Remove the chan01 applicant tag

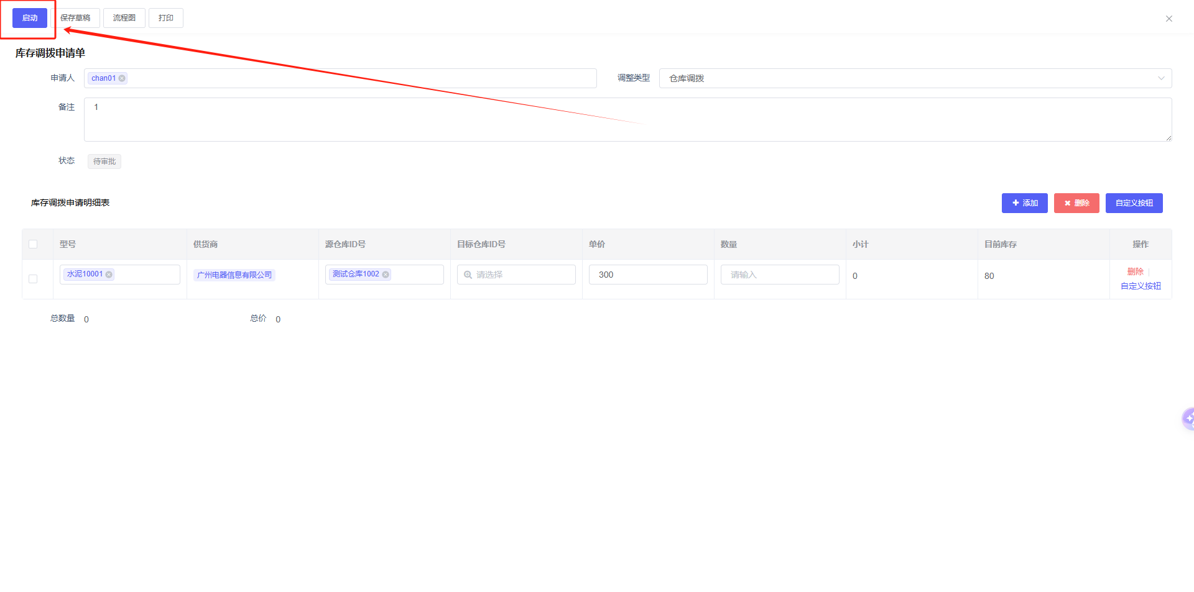(123, 78)
